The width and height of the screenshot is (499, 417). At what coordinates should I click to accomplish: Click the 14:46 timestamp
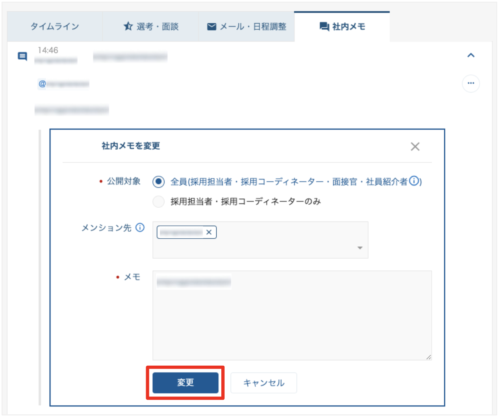48,50
